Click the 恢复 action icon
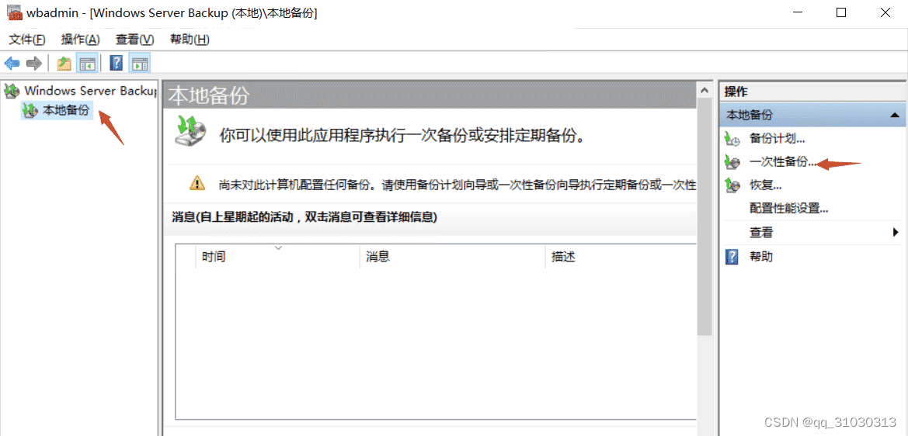This screenshot has height=436, width=908. tap(732, 185)
